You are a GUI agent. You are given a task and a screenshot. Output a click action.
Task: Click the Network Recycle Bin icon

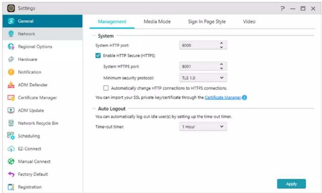tap(11, 123)
